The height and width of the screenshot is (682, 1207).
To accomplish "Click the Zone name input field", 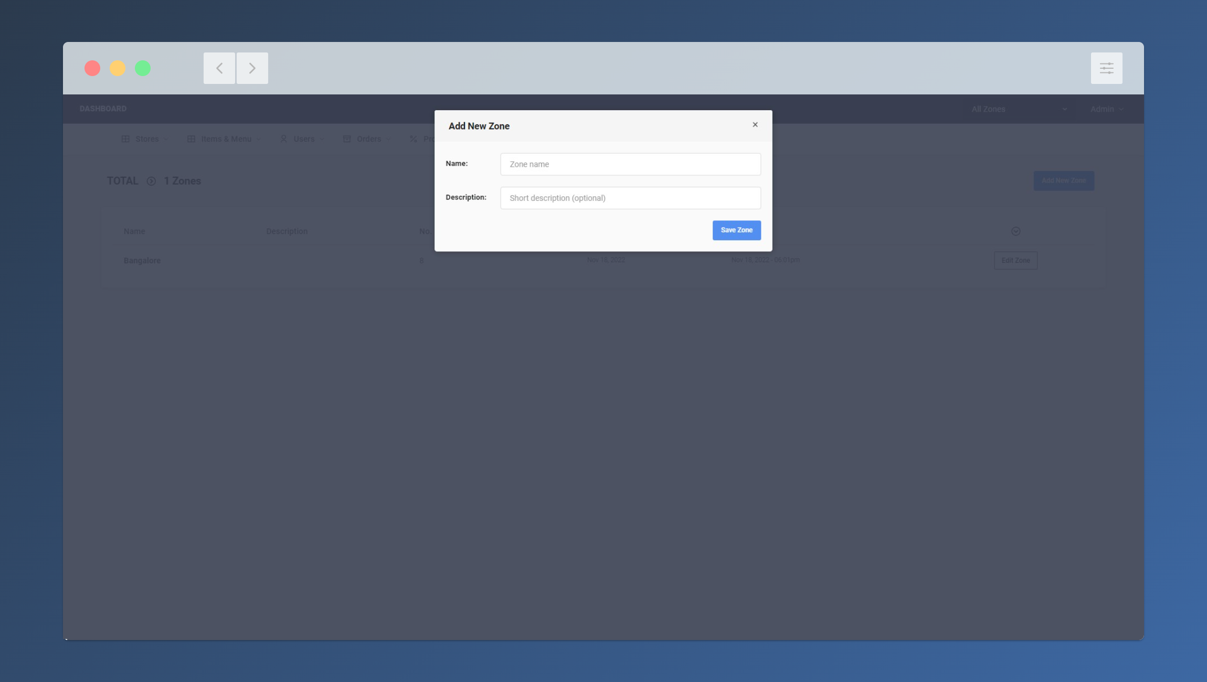I will [x=630, y=164].
